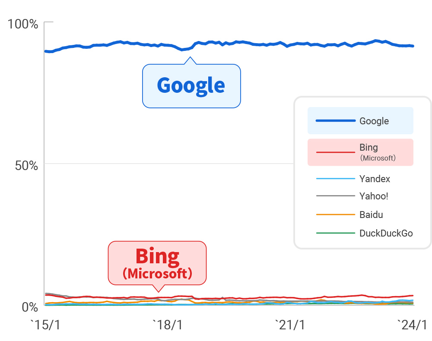Click the 100% y-axis label
The width and height of the screenshot is (432, 341).
[x=22, y=24]
